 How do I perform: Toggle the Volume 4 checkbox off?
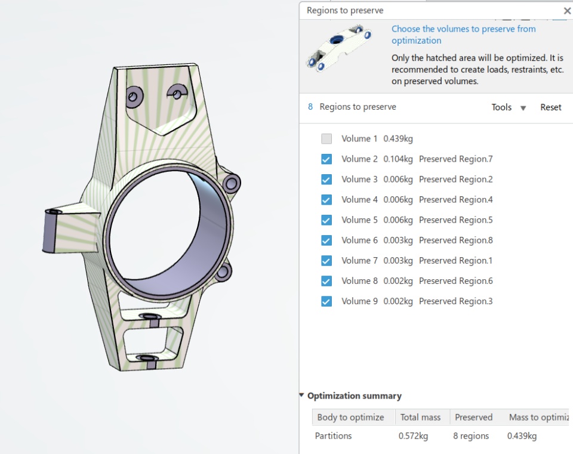pyautogui.click(x=326, y=200)
